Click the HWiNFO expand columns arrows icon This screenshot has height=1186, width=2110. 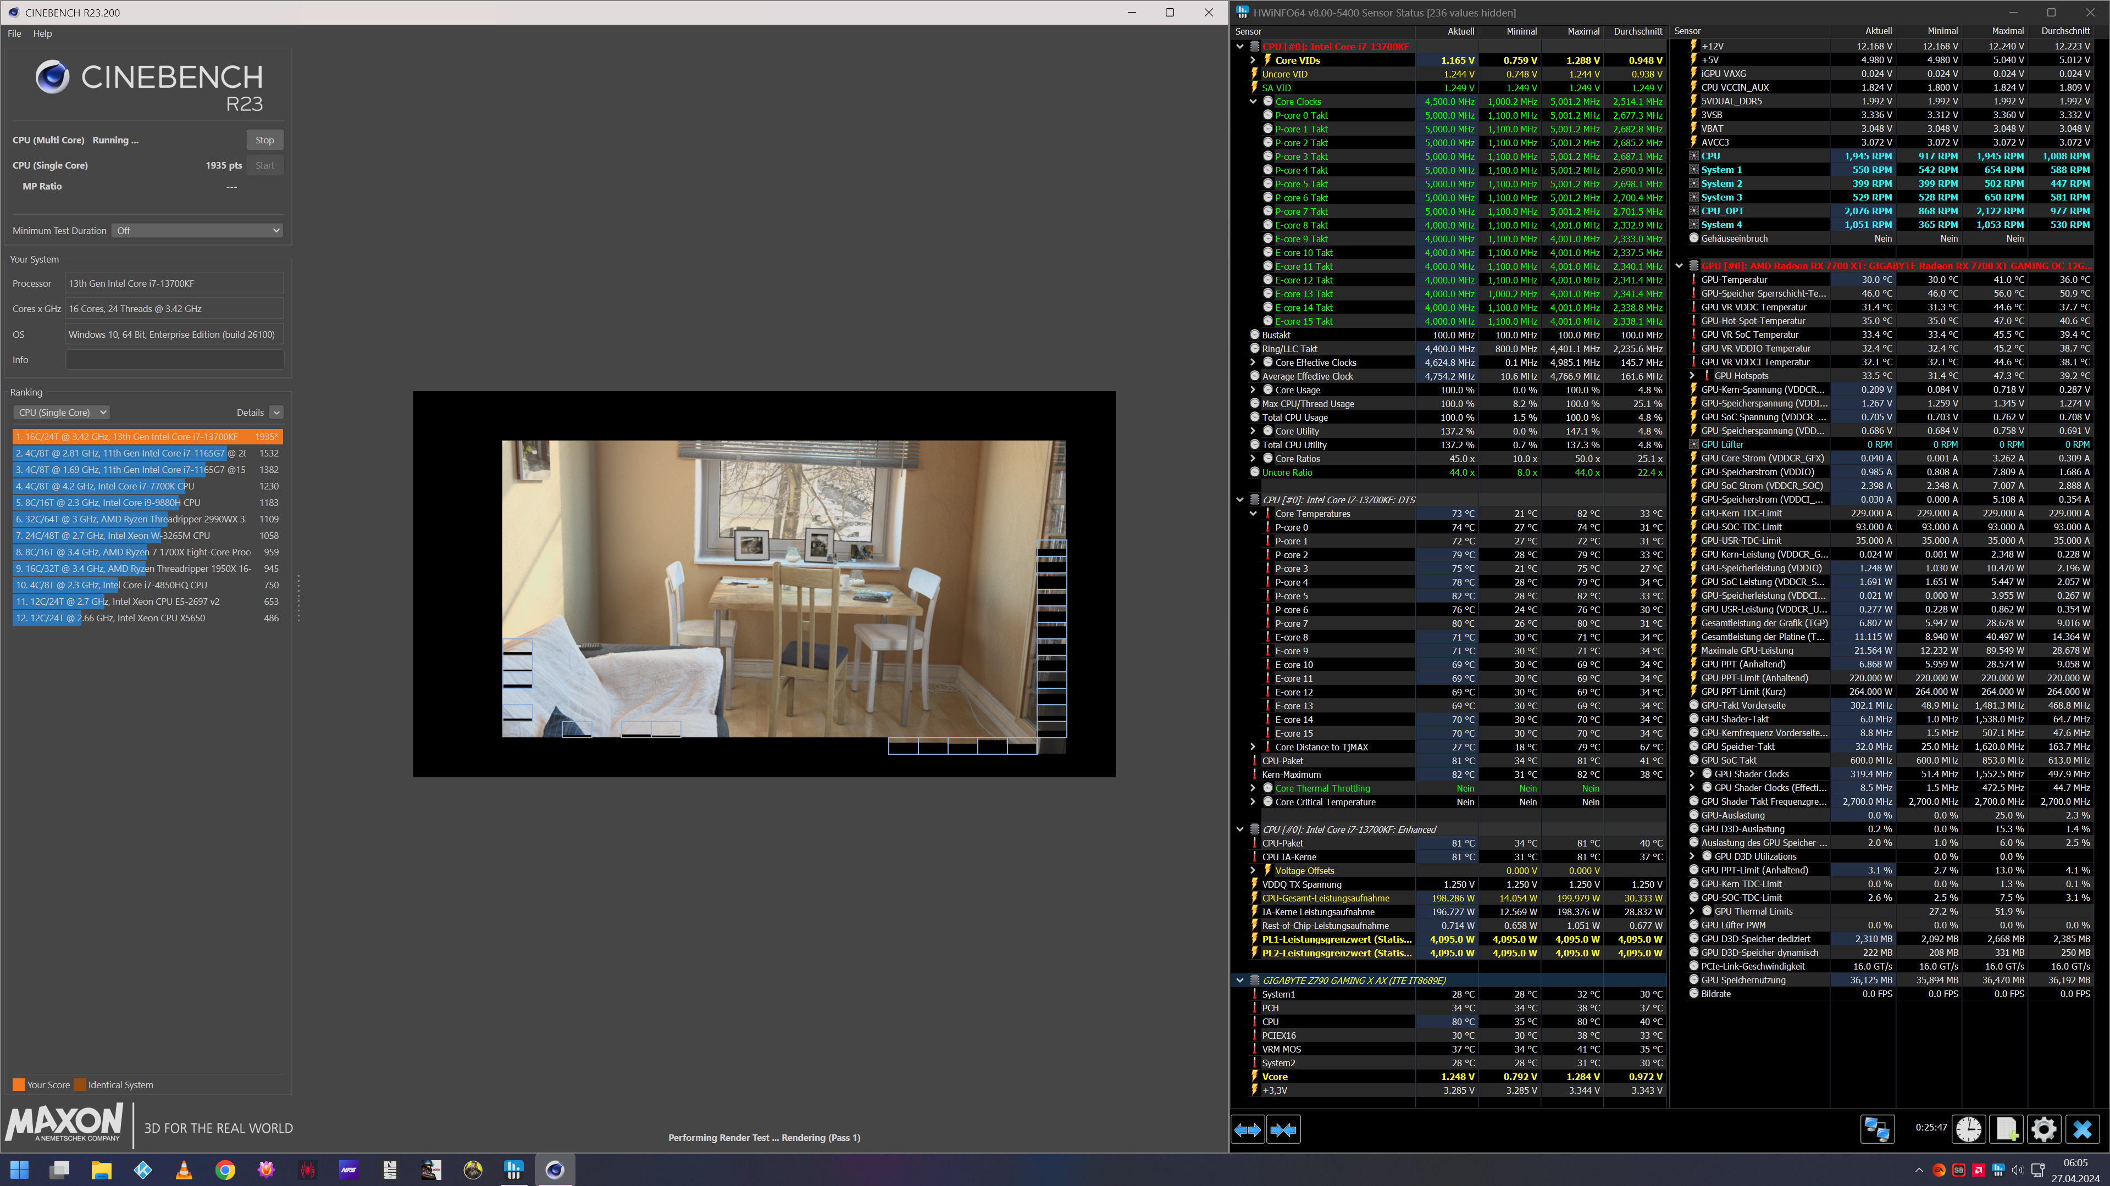tap(1248, 1129)
